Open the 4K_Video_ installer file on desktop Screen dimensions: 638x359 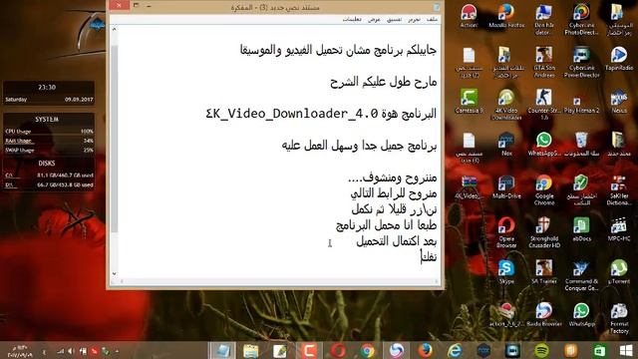pyautogui.click(x=469, y=187)
